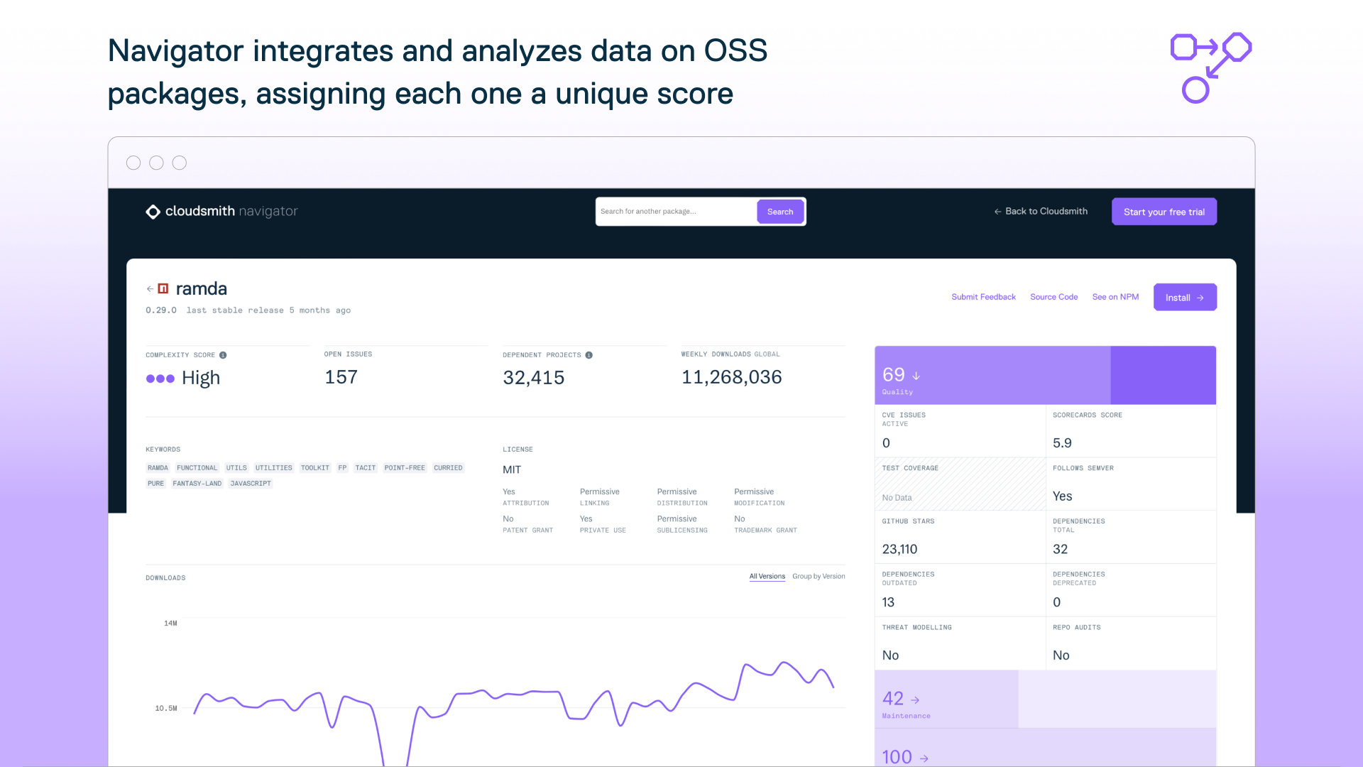Click Dependencies Total value 32
Screen dimensions: 1363x767
click(1061, 549)
